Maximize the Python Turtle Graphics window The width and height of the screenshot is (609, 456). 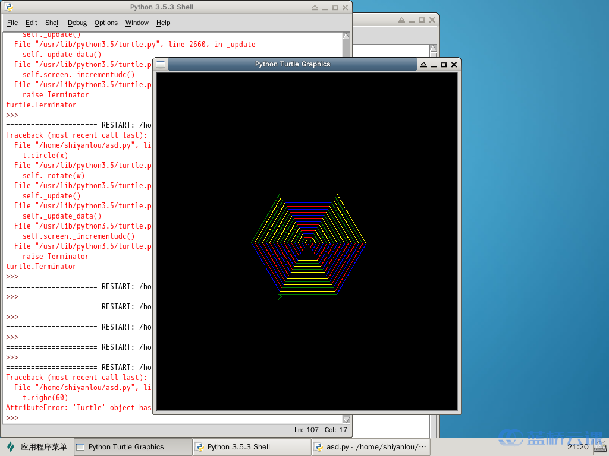tap(444, 64)
